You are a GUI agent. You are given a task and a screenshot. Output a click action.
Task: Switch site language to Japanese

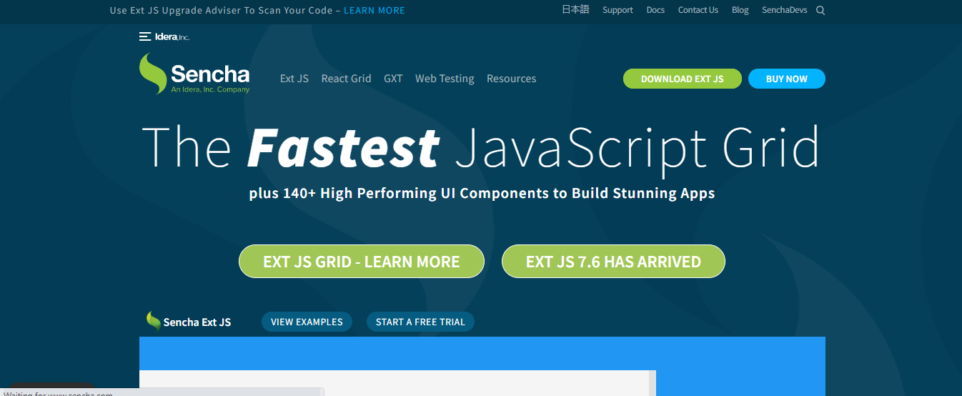[x=576, y=10]
